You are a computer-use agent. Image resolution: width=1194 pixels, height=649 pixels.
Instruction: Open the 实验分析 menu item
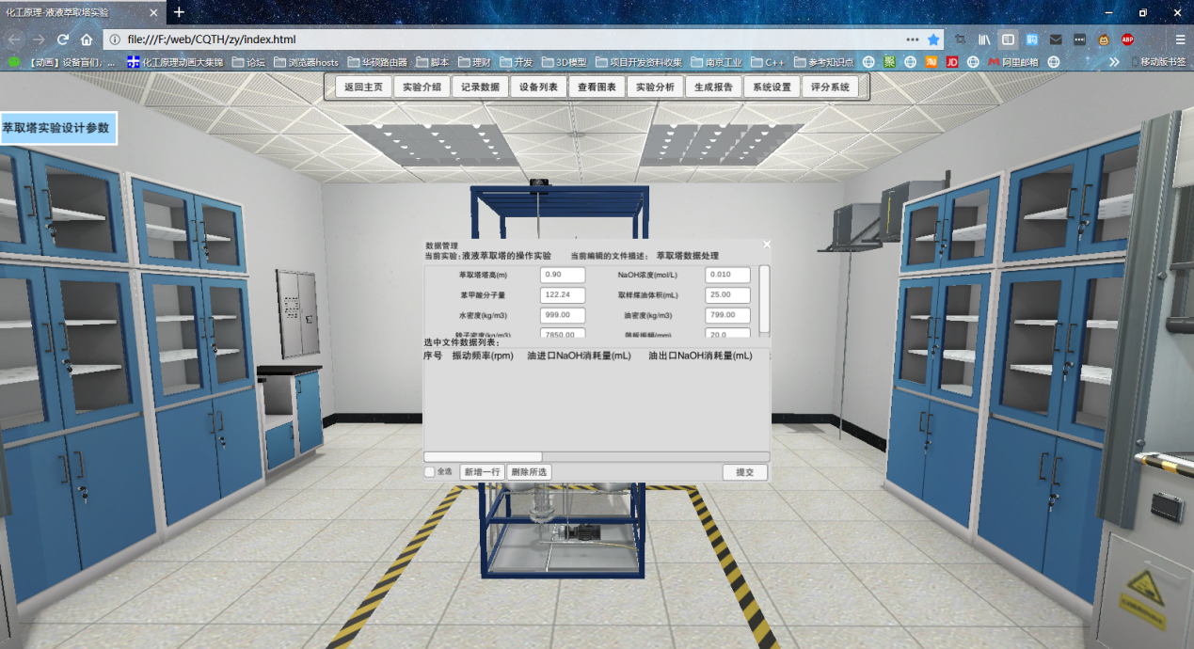pyautogui.click(x=655, y=87)
